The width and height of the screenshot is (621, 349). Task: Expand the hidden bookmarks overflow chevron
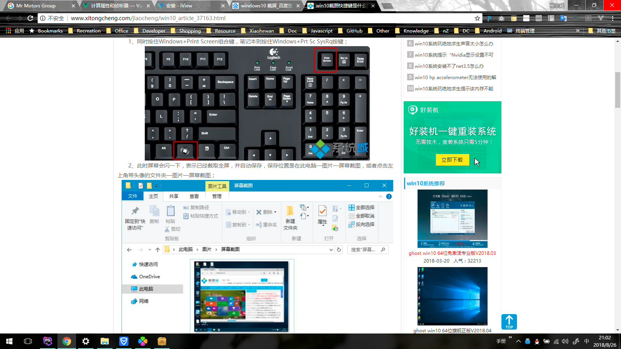pyautogui.click(x=578, y=31)
